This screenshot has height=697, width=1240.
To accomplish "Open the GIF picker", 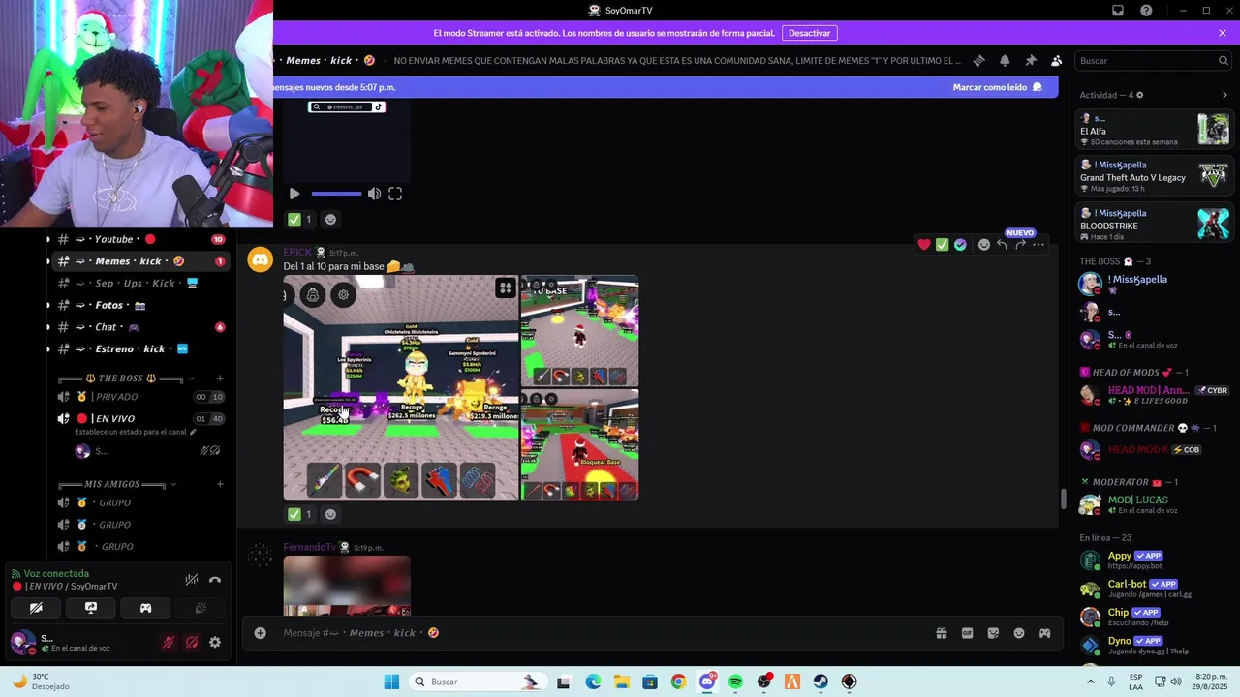I will coord(967,633).
